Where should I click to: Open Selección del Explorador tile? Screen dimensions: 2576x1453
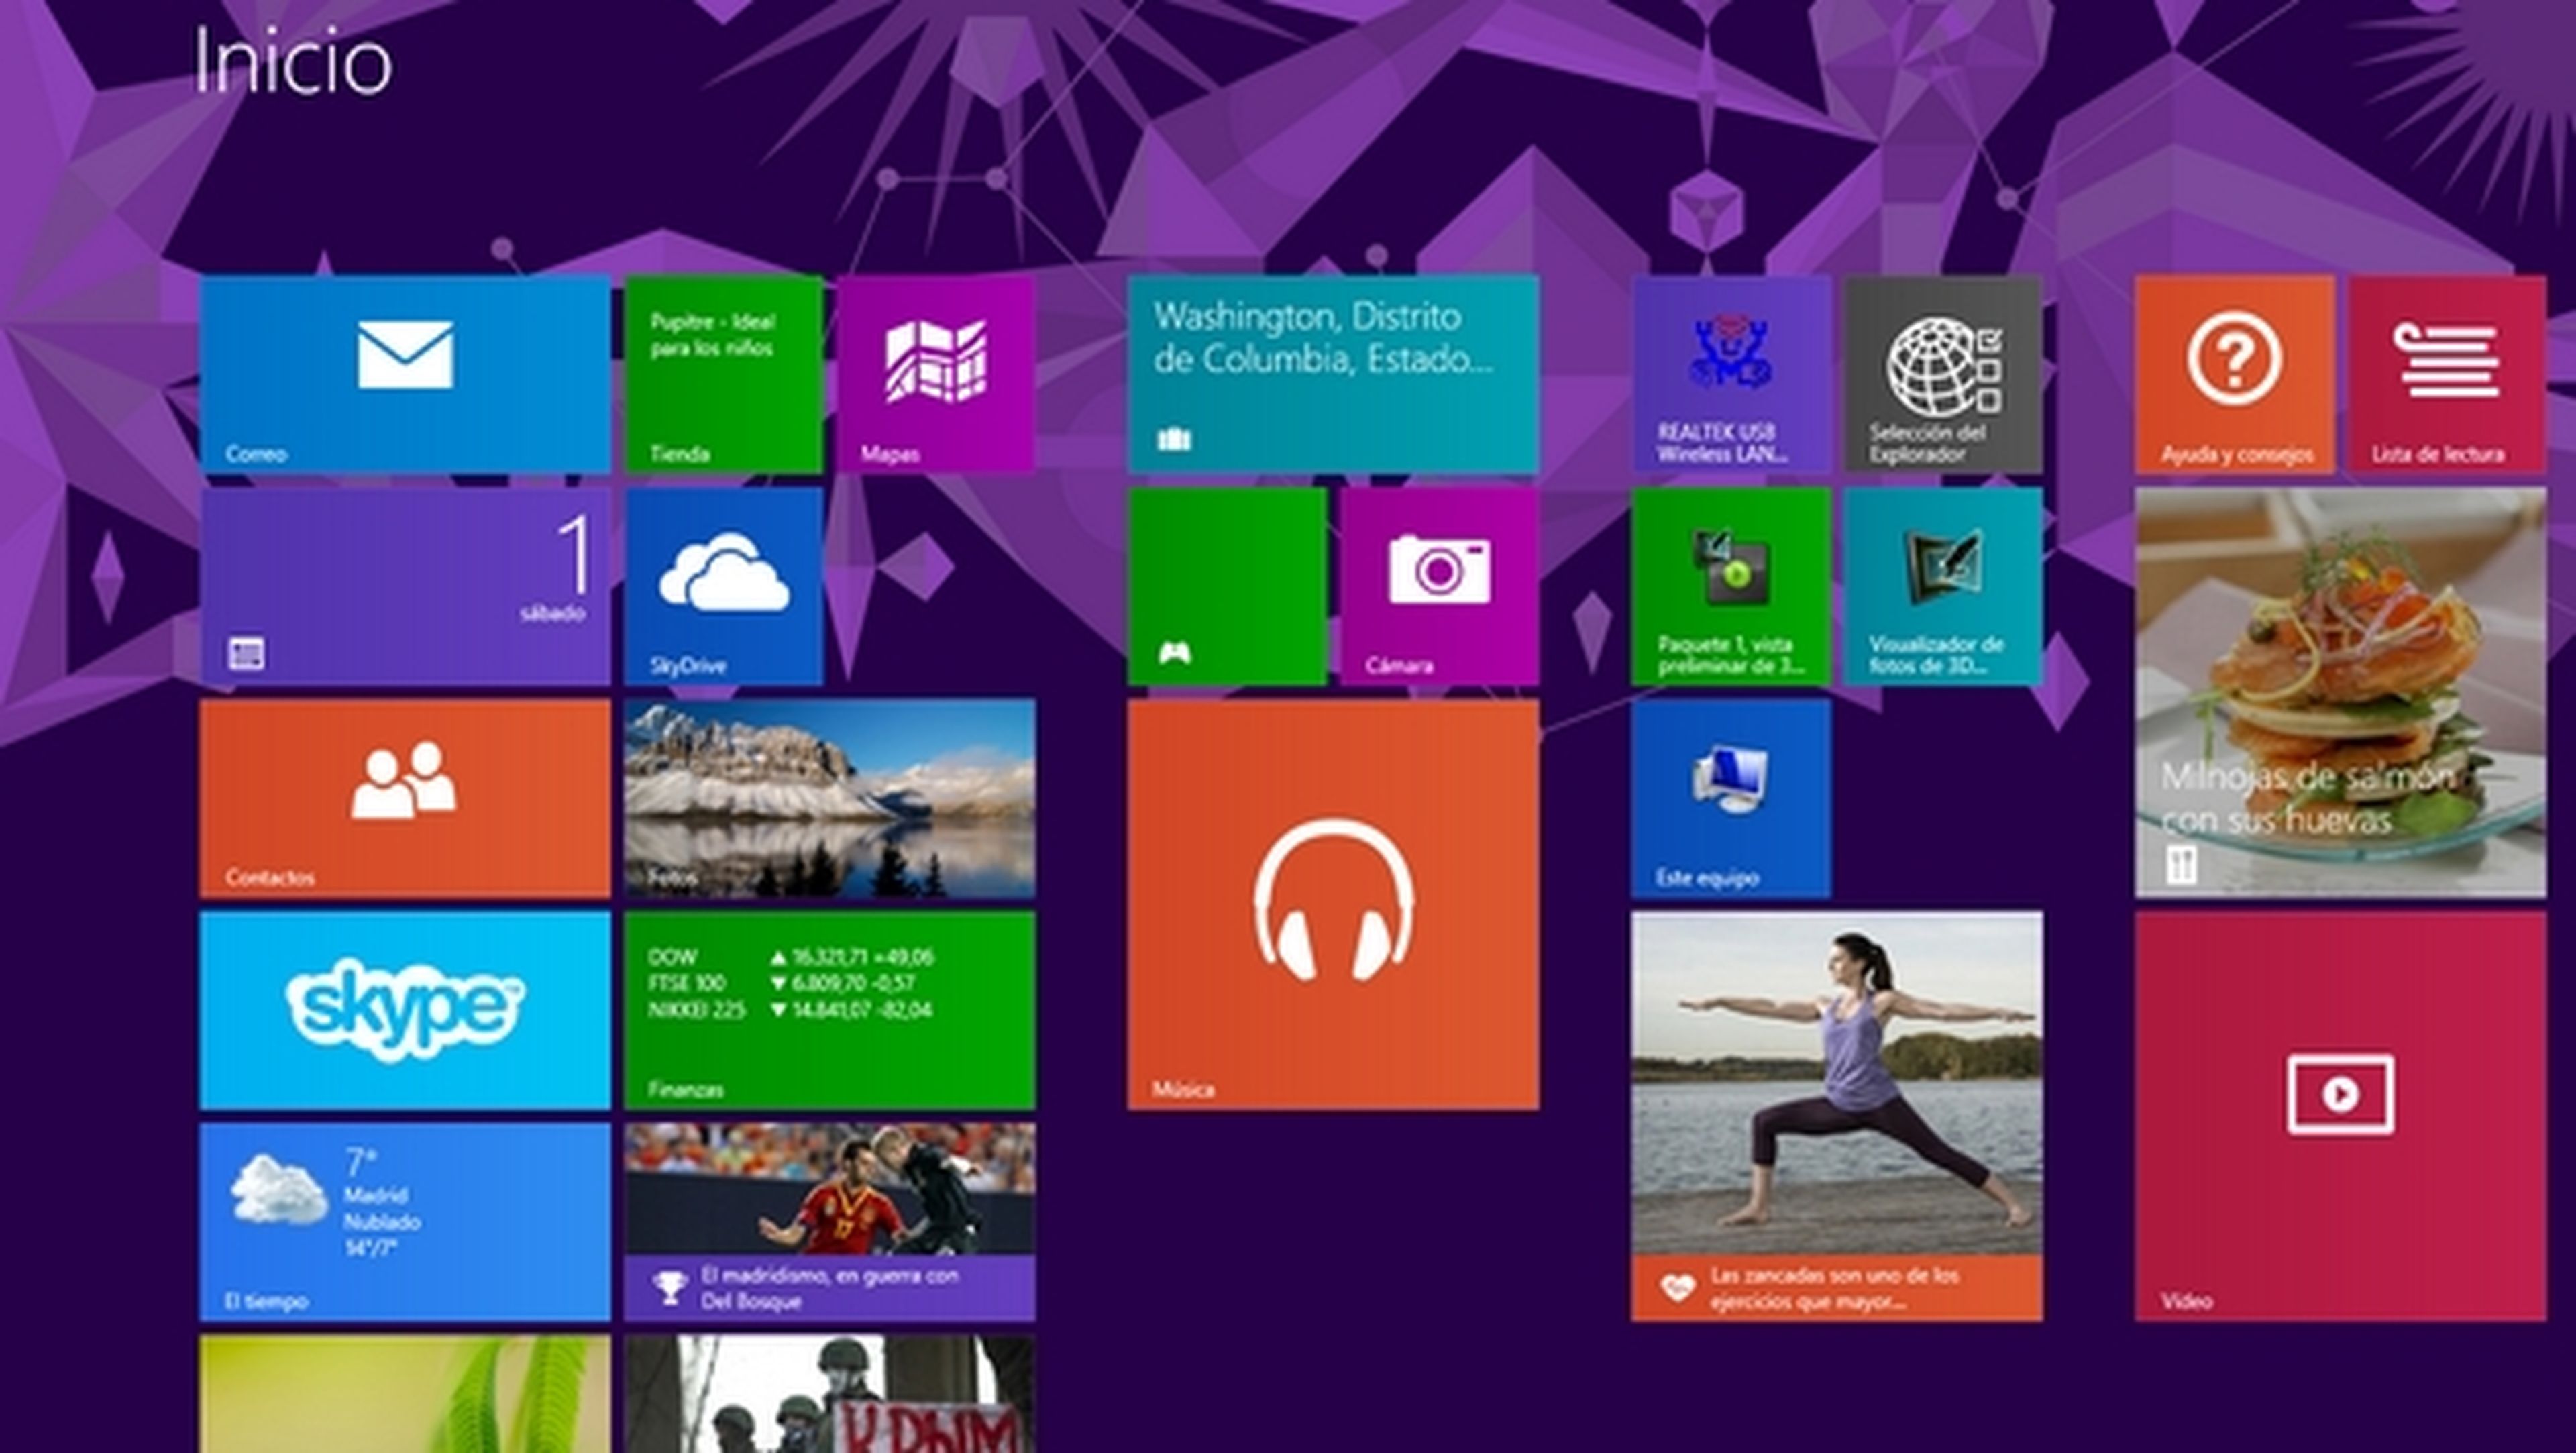(x=1943, y=373)
